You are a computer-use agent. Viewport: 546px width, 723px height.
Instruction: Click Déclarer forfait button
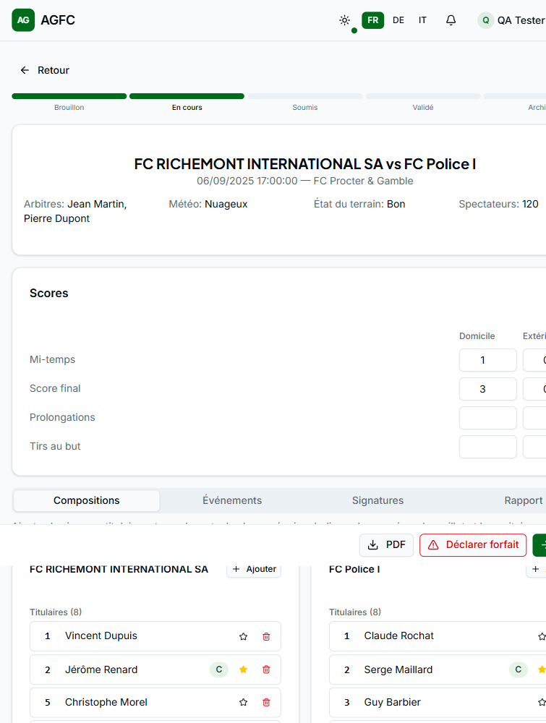tap(473, 545)
